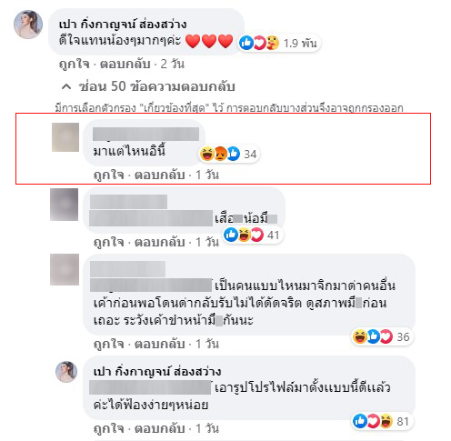
Task: Open the top commenter's profile picture
Action: [28, 25]
